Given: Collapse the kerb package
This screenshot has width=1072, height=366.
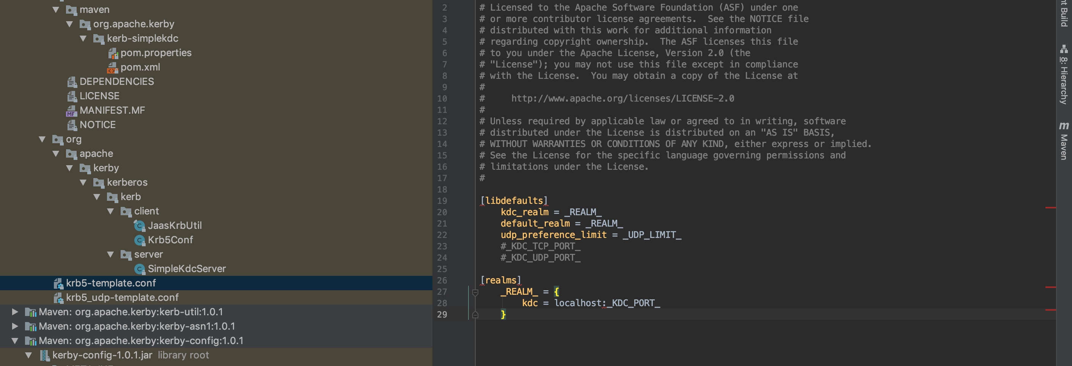Looking at the screenshot, I should coord(97,197).
